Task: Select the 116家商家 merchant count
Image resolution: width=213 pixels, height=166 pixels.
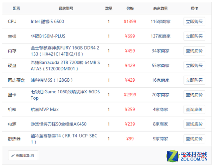Action: click(160, 21)
